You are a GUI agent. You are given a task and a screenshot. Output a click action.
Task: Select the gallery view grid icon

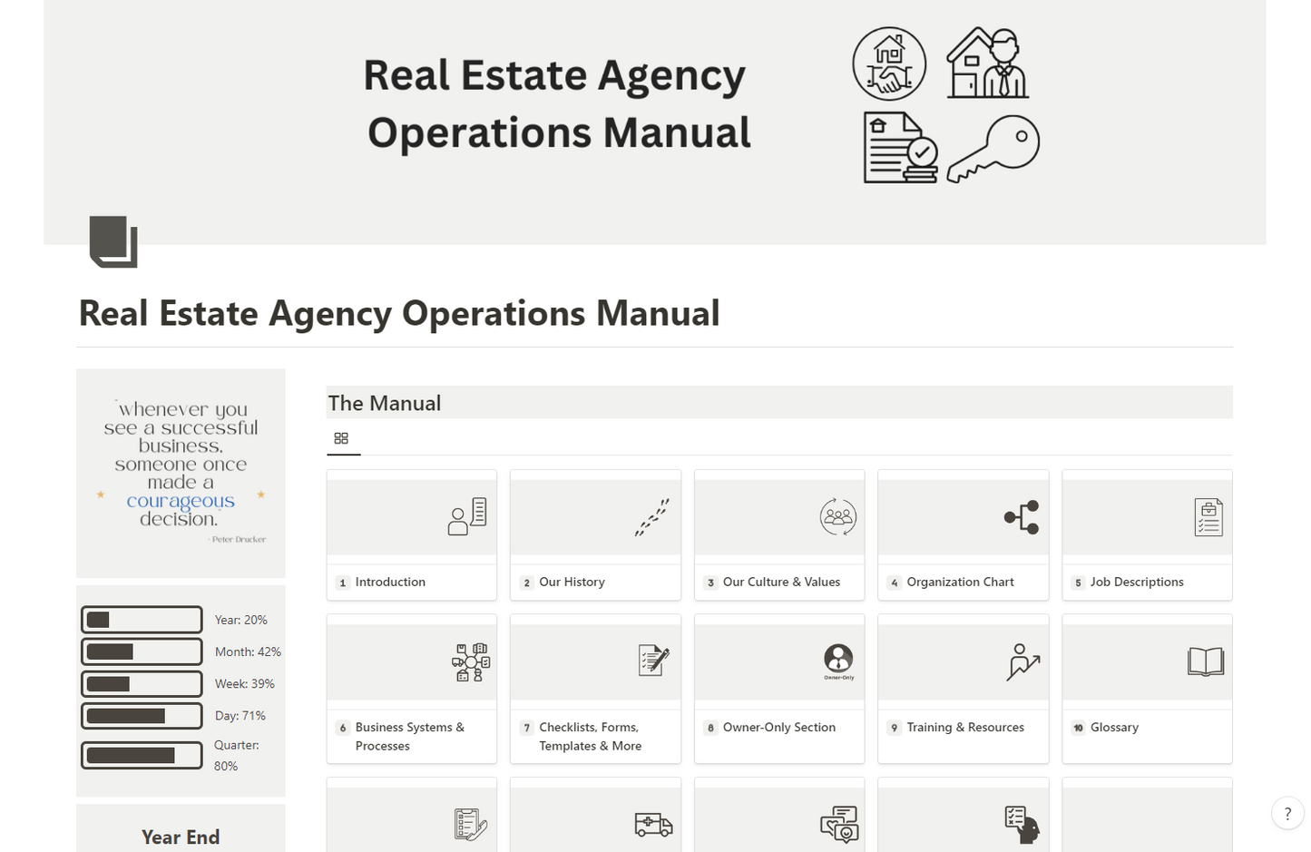(x=341, y=438)
